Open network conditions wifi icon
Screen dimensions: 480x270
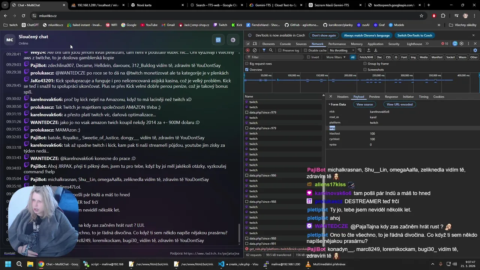[360, 50]
